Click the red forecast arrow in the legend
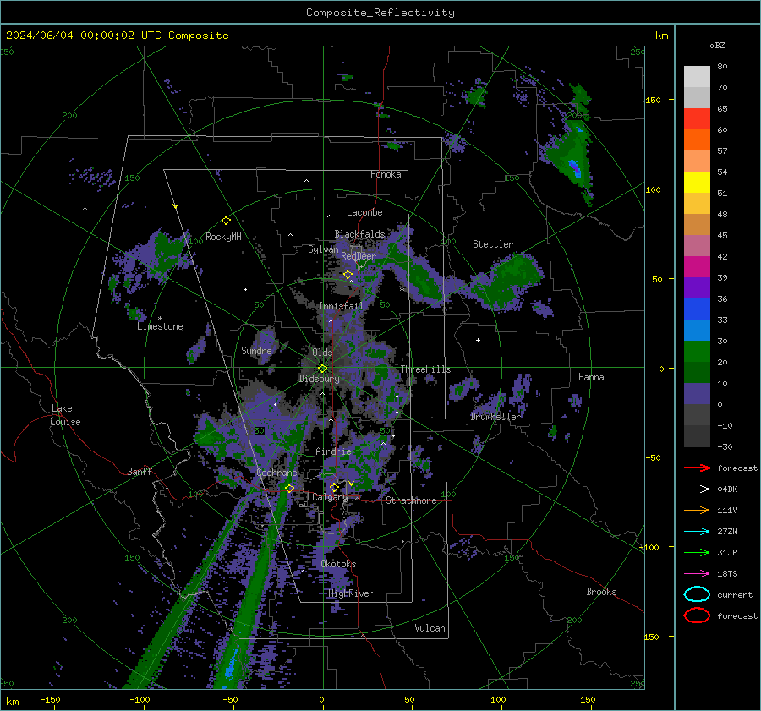This screenshot has width=761, height=711. [697, 468]
